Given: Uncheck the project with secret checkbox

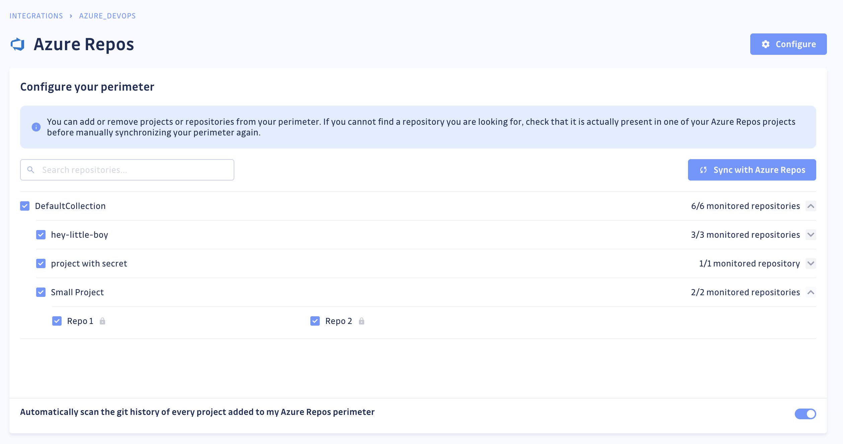Looking at the screenshot, I should pos(41,263).
